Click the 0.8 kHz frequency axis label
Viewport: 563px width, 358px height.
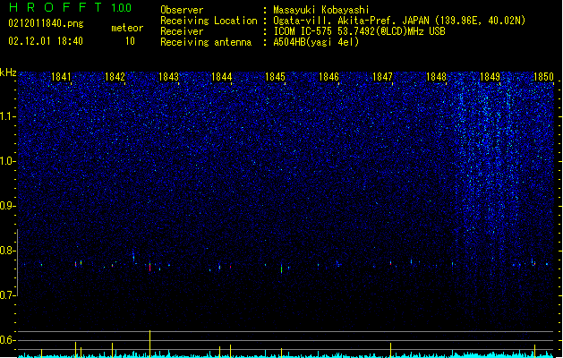[x=8, y=251]
